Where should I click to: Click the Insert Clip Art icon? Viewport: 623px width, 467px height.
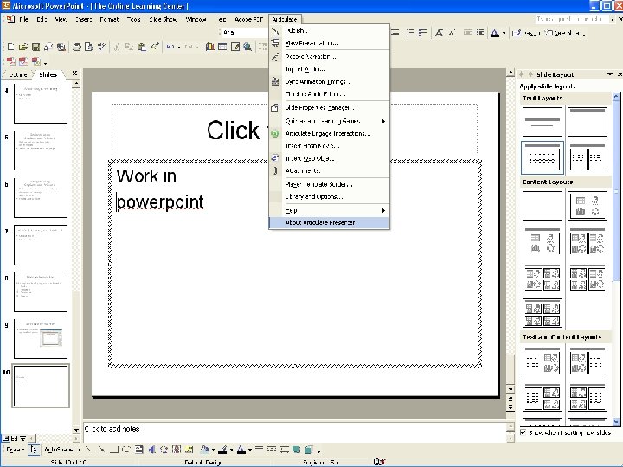[x=177, y=450]
